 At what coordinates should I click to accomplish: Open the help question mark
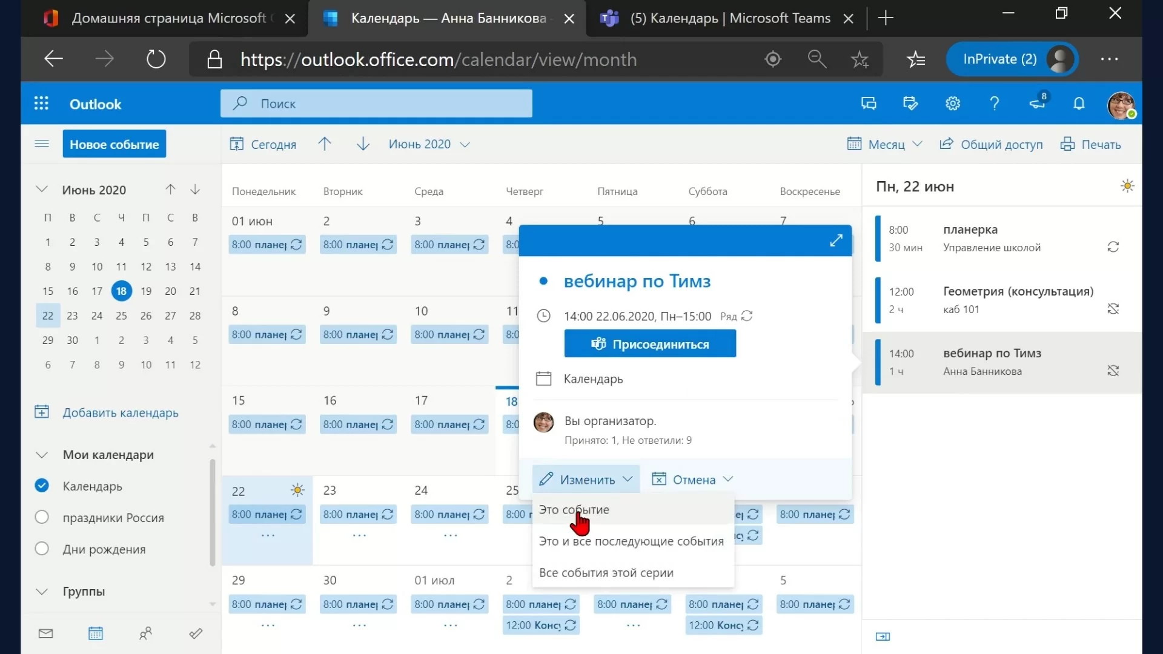click(995, 104)
